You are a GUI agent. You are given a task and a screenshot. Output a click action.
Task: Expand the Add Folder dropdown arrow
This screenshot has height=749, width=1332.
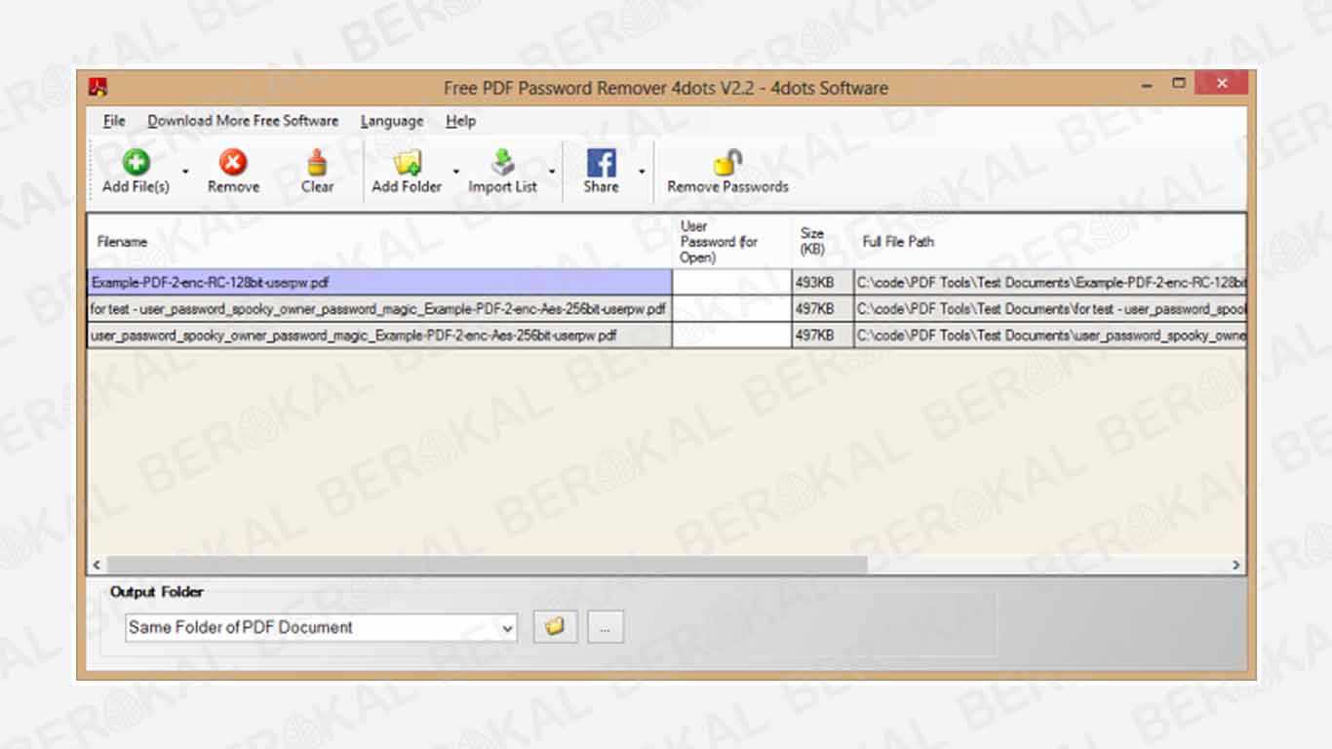point(455,172)
